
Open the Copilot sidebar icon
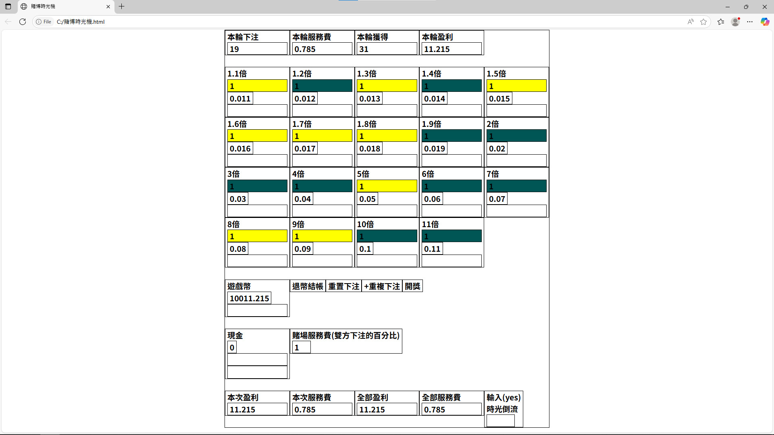point(765,22)
